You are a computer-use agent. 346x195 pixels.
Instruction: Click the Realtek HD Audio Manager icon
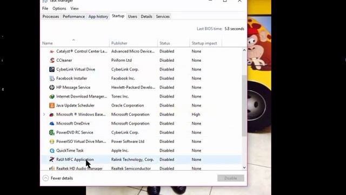click(52, 168)
